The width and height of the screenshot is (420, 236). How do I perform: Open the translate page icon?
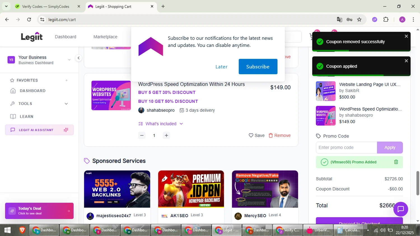point(340,20)
